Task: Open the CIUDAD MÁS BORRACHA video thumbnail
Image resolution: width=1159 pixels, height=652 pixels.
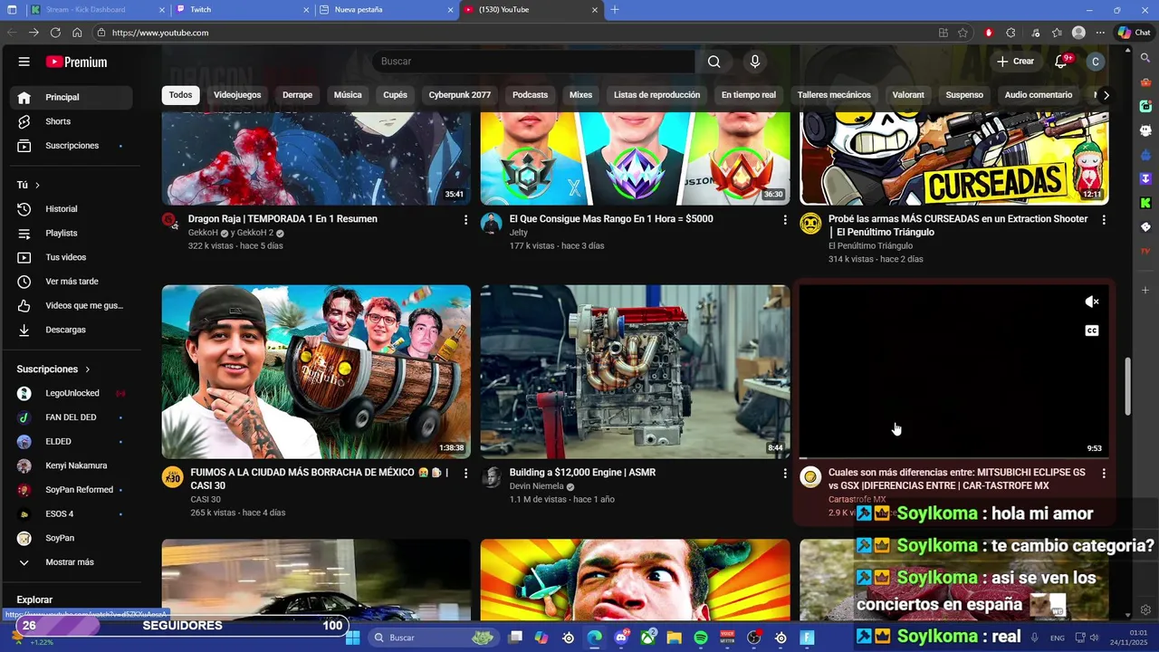Action: click(x=316, y=371)
